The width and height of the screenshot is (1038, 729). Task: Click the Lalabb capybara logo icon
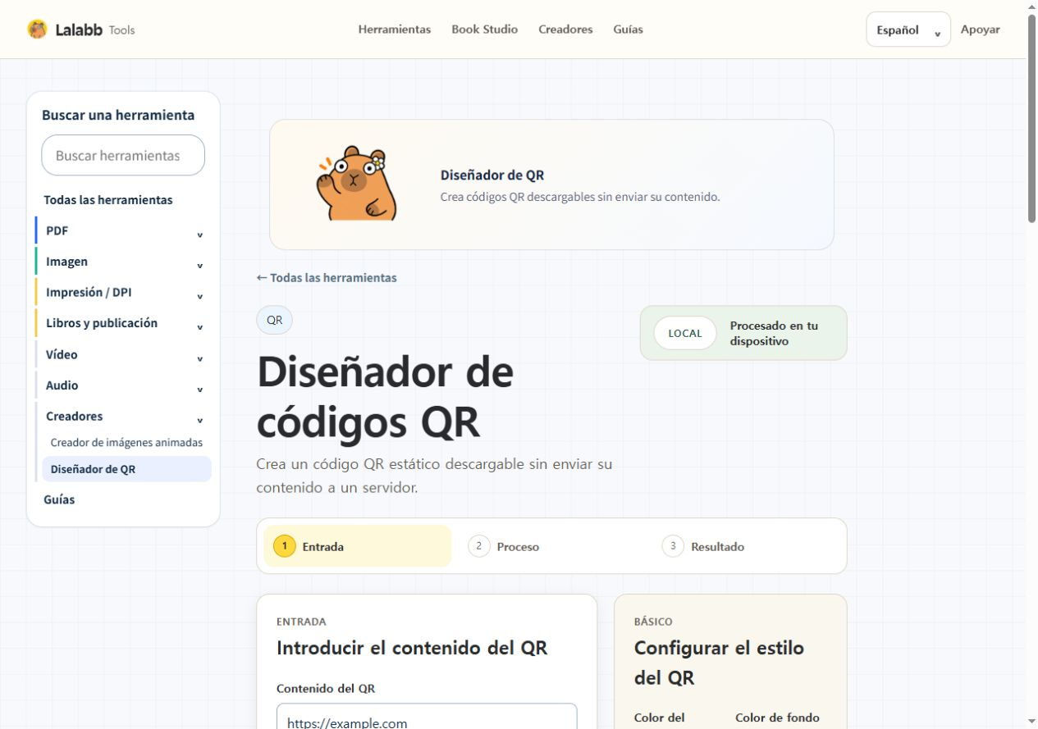37,30
